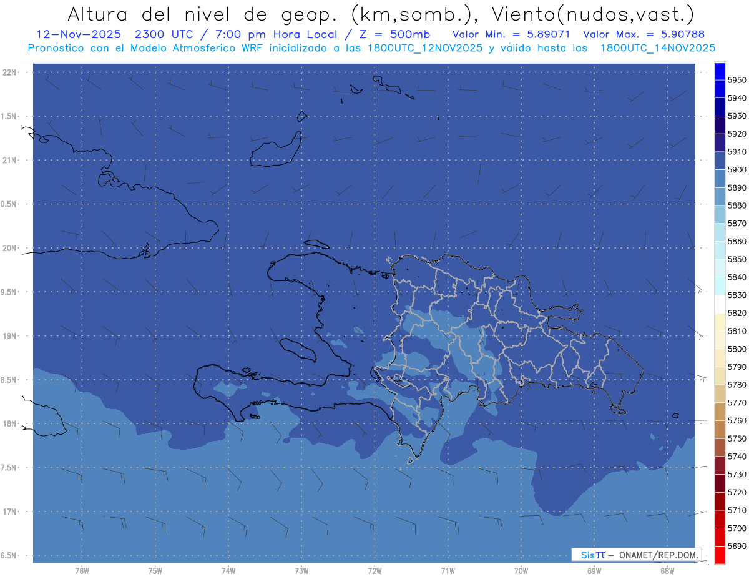Click the '71W' longitude label

tap(448, 571)
